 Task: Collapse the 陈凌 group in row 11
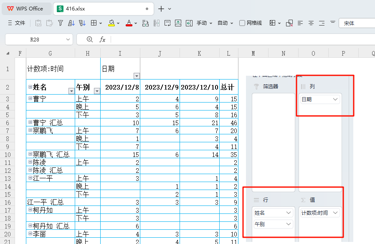tap(30, 162)
